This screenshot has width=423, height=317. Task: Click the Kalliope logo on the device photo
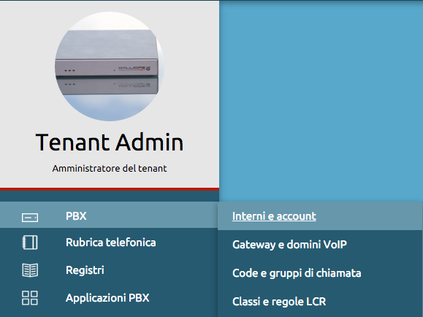point(134,68)
